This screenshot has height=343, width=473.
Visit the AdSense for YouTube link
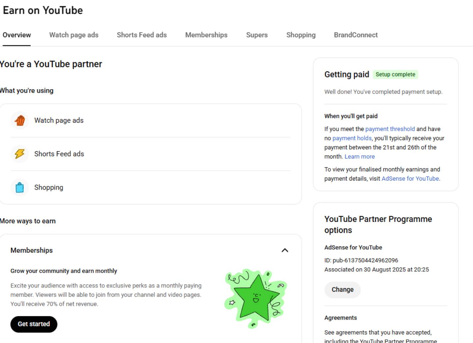pos(410,179)
